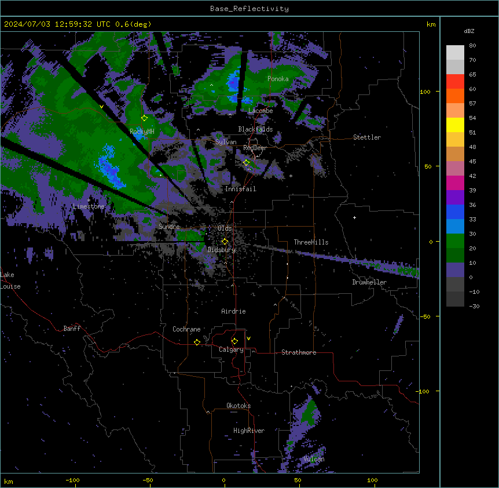Click the 100 km mark on the right axis
This screenshot has height=488, width=499.
point(425,92)
